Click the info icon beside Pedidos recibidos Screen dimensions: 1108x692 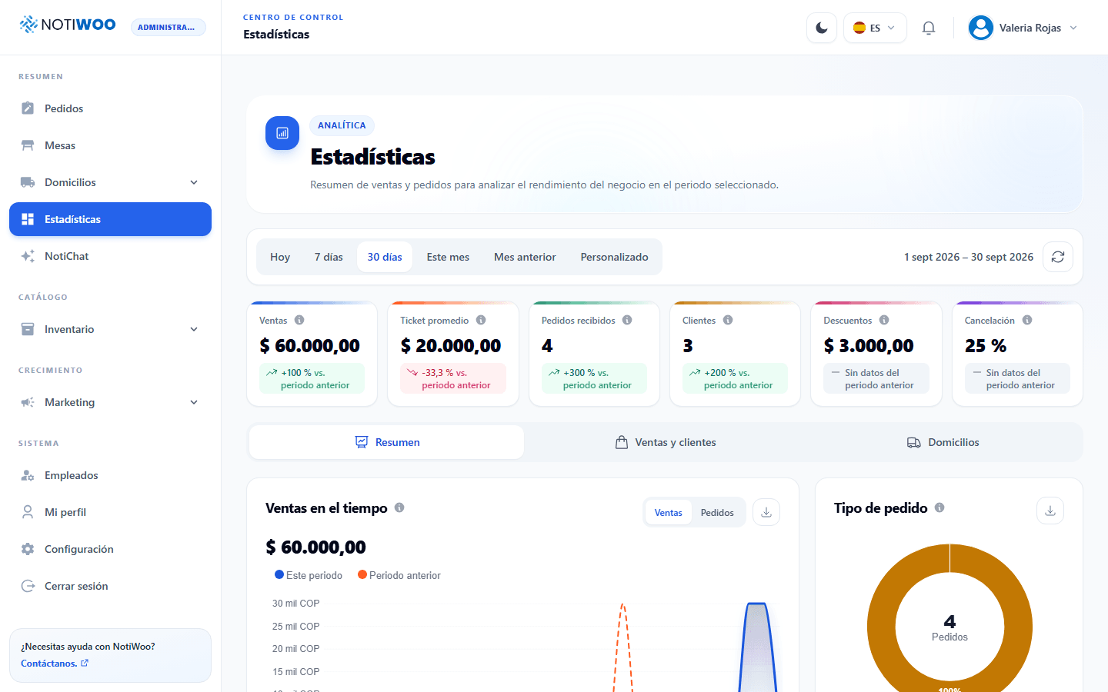coord(627,320)
